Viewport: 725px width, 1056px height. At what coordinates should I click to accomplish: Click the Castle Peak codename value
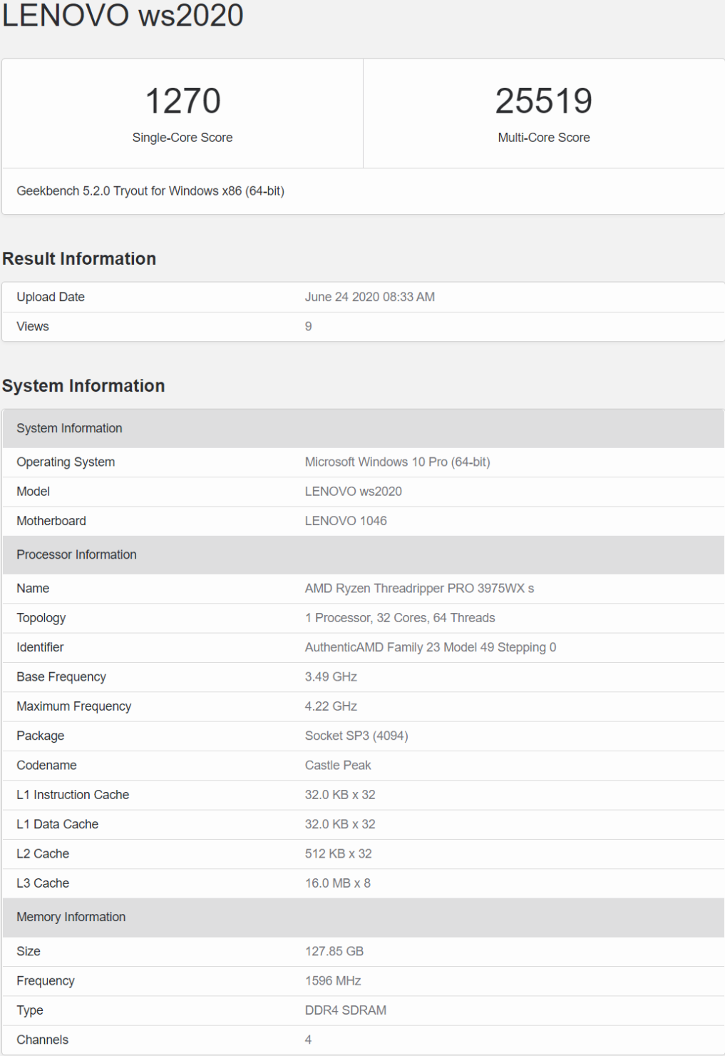(x=338, y=766)
